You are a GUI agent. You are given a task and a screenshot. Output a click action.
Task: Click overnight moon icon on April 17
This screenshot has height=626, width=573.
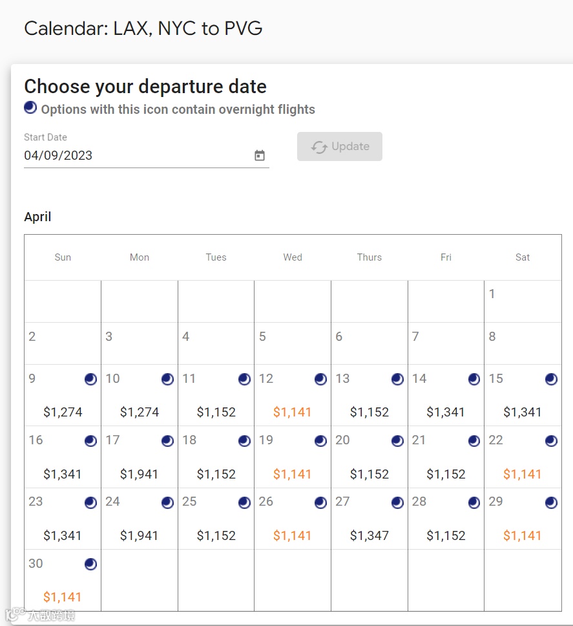tap(168, 441)
